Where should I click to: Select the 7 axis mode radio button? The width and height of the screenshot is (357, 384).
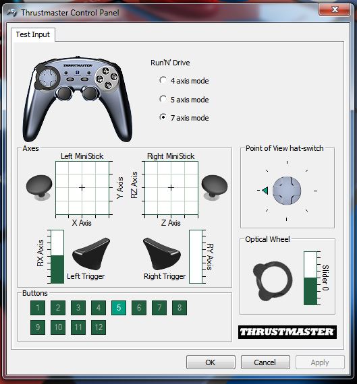click(x=163, y=117)
